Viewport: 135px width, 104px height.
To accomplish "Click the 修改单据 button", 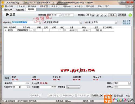I will [122, 15].
